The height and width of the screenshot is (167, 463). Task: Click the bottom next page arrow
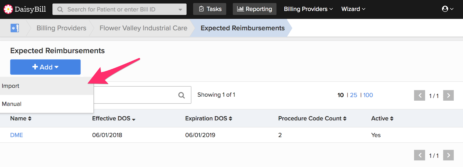click(448, 155)
